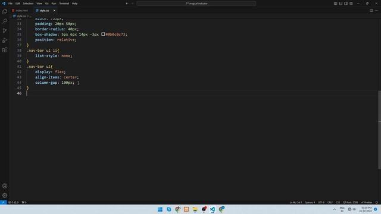This screenshot has width=381, height=214.
Task: Click the 'position: relative;' line
Action: point(55,40)
